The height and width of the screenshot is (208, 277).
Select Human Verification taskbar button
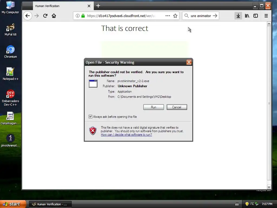(x=50, y=204)
